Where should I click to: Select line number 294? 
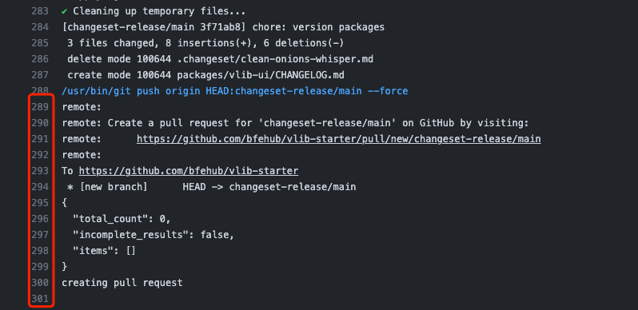[x=40, y=187]
